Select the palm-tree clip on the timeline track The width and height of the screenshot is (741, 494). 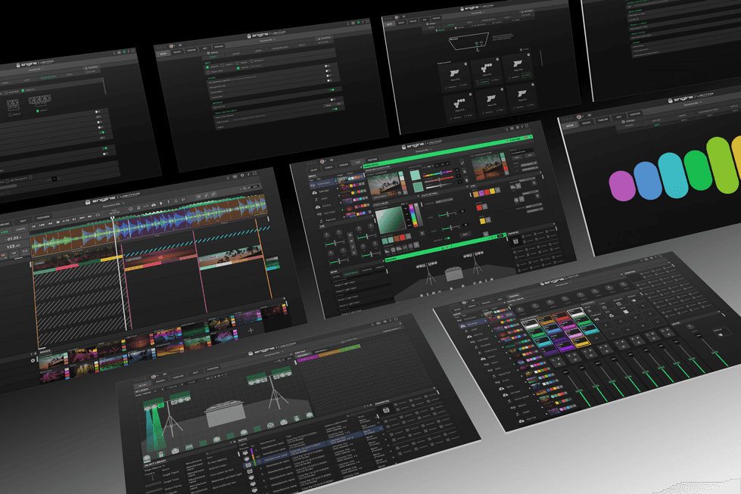[x=230, y=257]
